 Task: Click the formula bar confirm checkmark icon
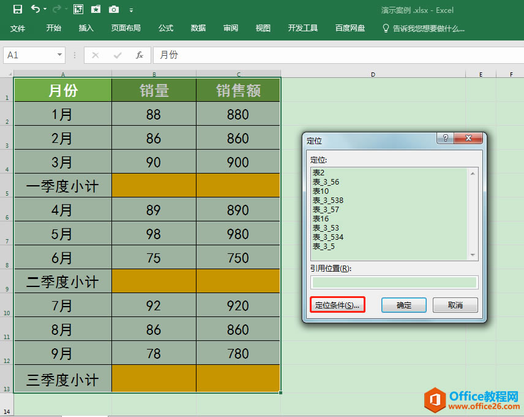point(118,55)
